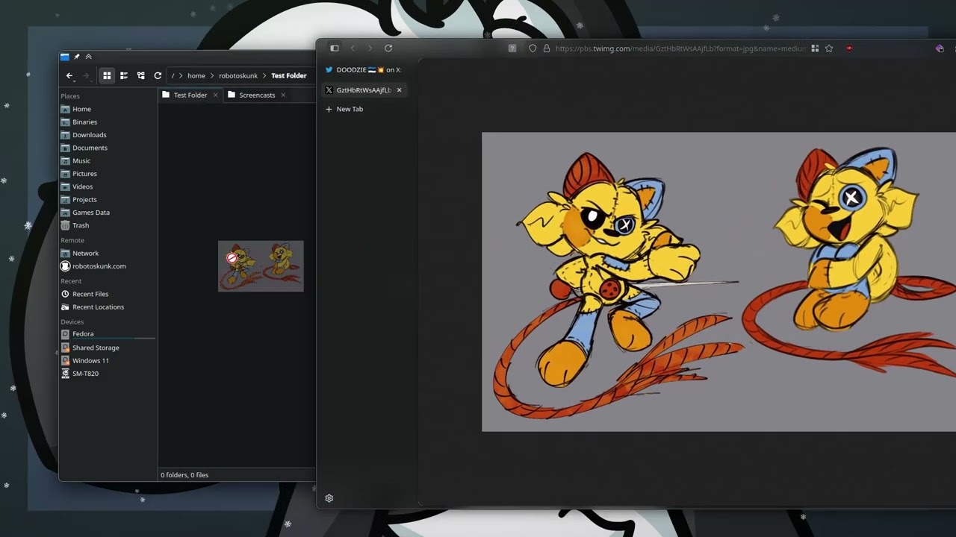Pin the Dolphin window on top
Viewport: 956px width, 537px height.
(76, 57)
